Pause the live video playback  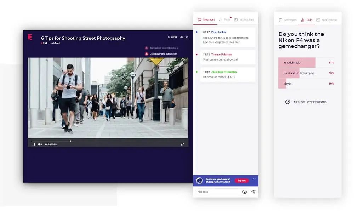tap(34, 144)
